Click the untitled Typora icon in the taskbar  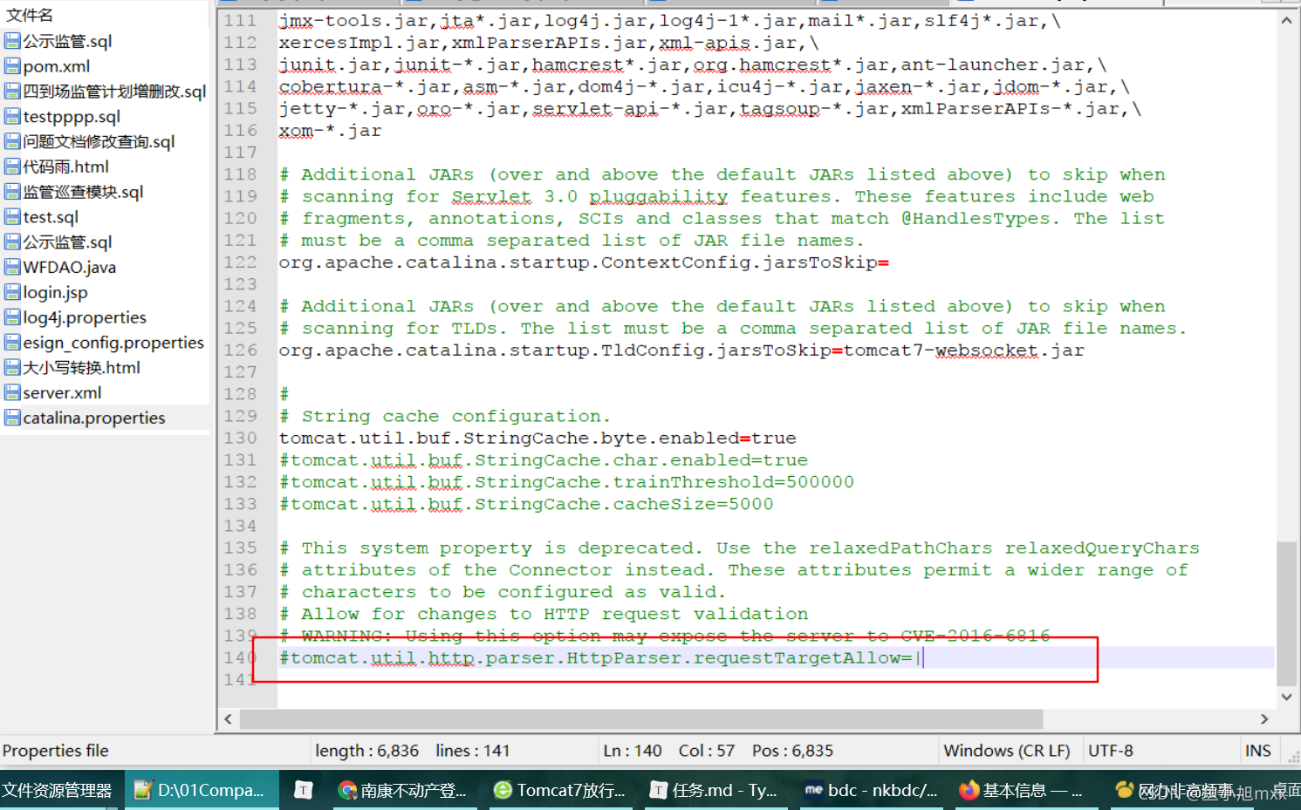point(304,790)
